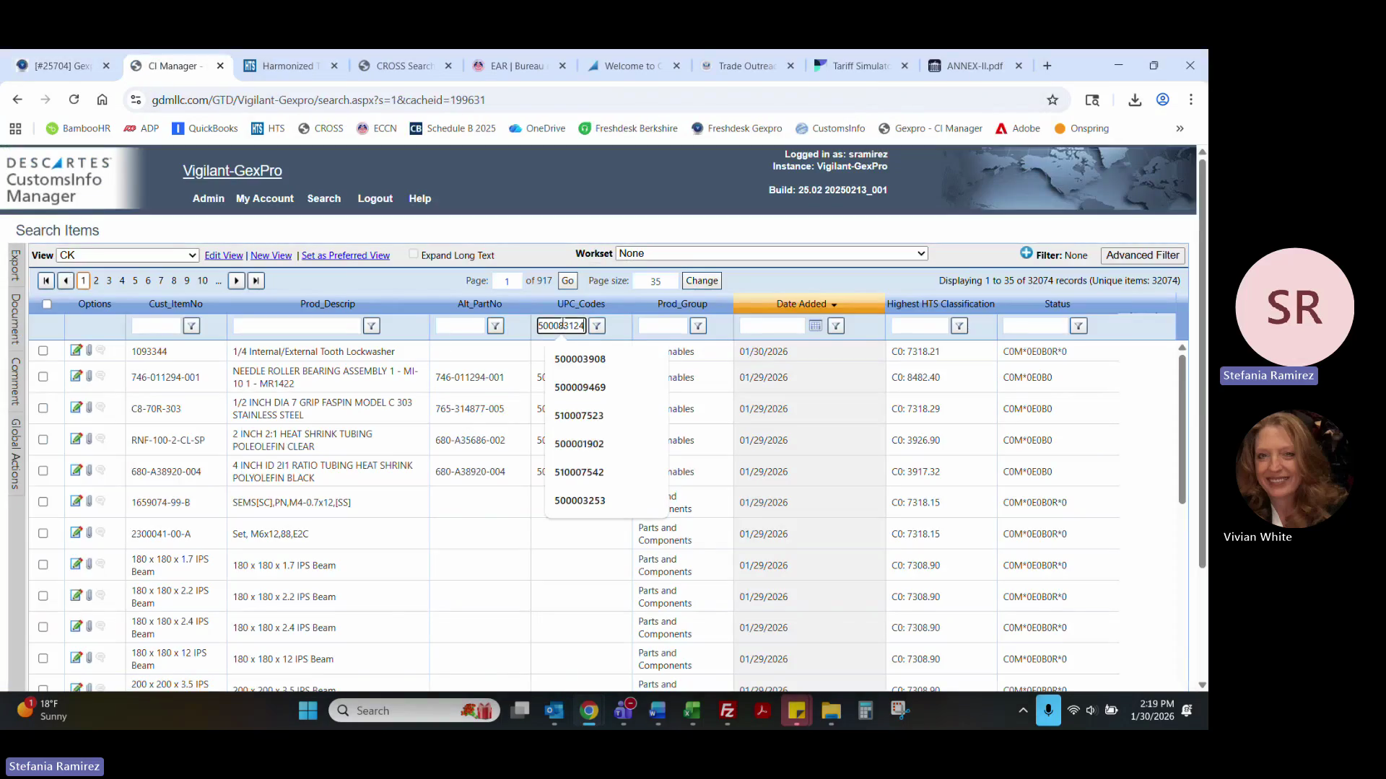Open the View dropdown showing CK
1386x779 pixels.
point(128,255)
